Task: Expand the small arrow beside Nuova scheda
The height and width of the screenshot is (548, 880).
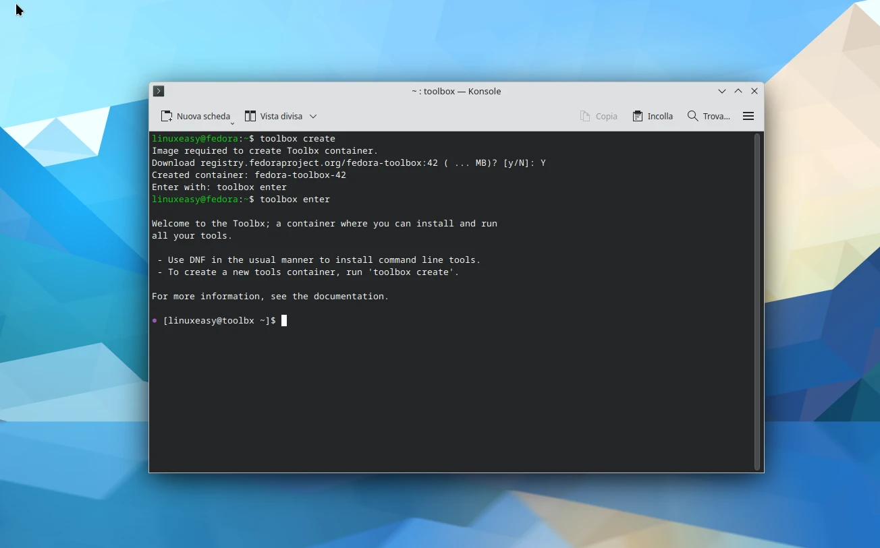Action: pos(232,123)
